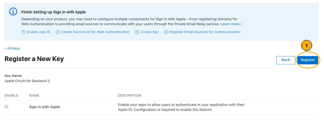
Task: Click the blue Register button
Action: coord(307,60)
